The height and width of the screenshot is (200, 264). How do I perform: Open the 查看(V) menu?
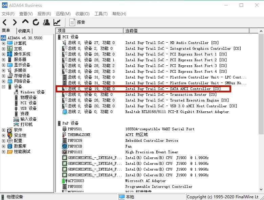[26, 14]
